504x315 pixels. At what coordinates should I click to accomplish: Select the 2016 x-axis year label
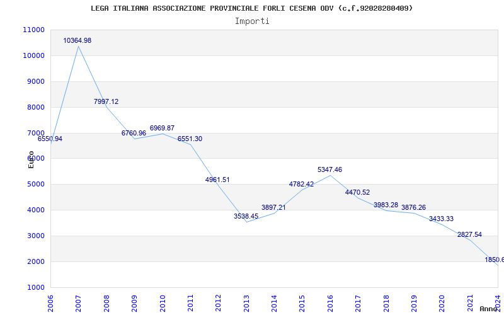point(330,303)
